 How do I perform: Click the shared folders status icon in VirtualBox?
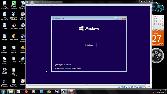coord(129,87)
